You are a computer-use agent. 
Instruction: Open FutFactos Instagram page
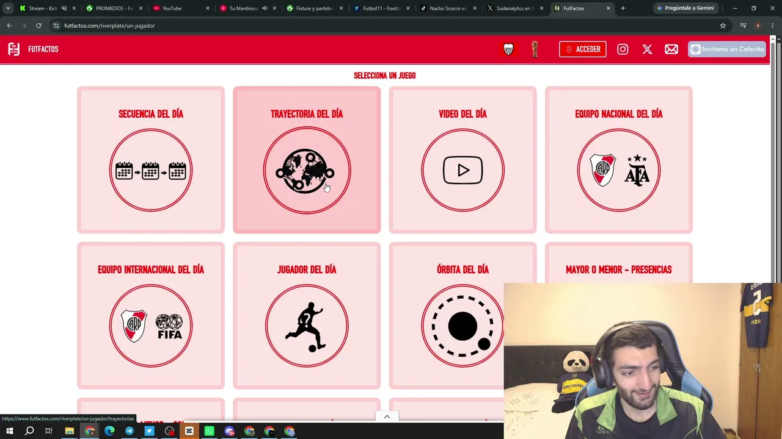click(x=623, y=49)
